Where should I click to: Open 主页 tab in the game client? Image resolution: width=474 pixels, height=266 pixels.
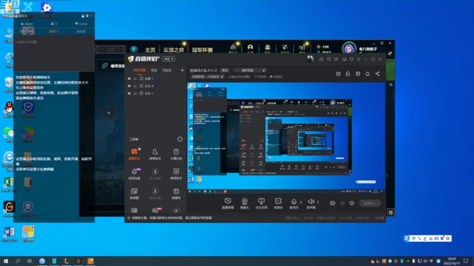tap(150, 50)
